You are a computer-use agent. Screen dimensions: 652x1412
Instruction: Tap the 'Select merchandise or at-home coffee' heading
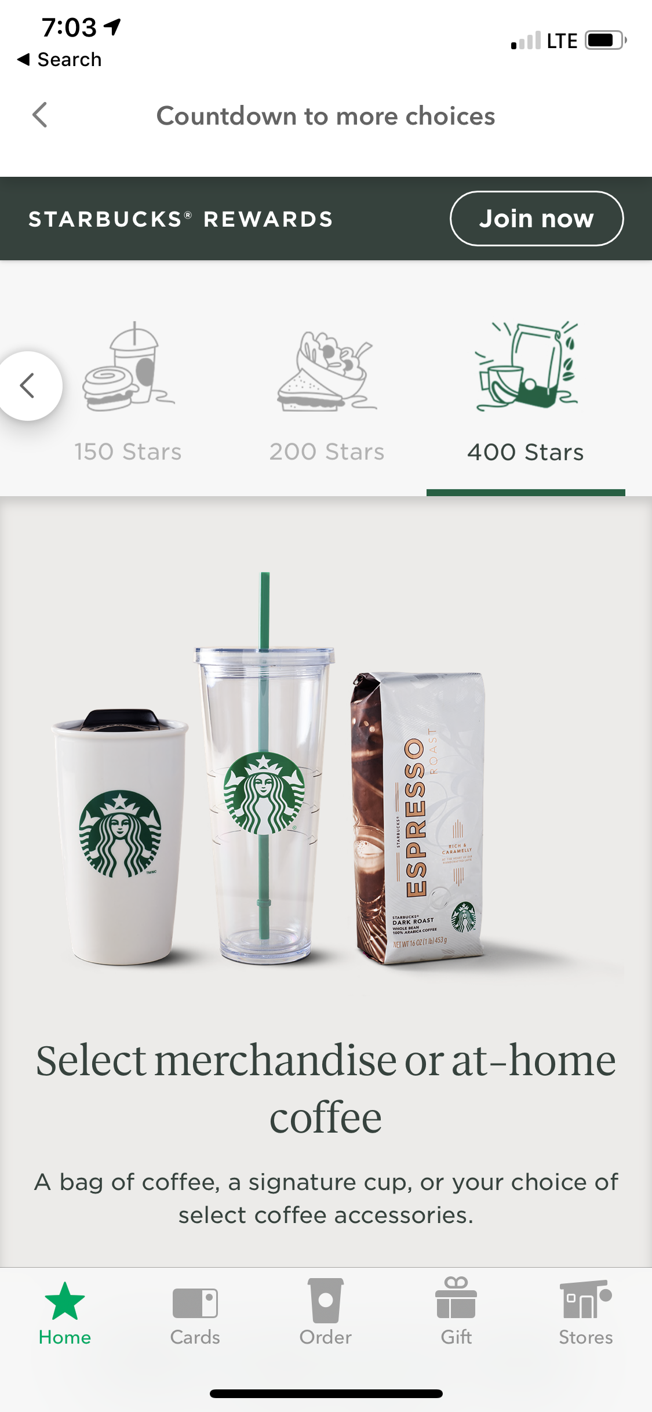[326, 1088]
